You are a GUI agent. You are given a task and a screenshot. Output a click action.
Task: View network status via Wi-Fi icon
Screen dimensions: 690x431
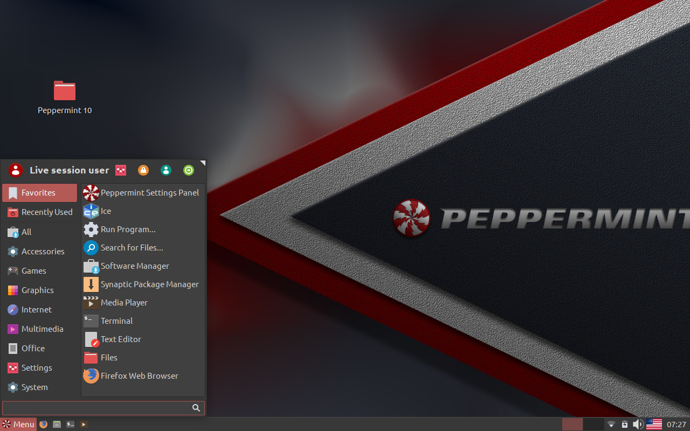coord(611,424)
